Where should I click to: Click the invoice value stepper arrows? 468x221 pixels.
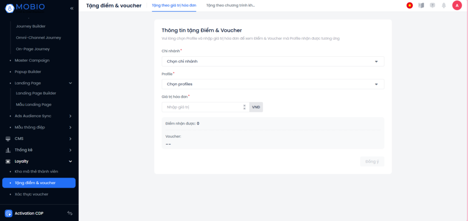[245, 107]
